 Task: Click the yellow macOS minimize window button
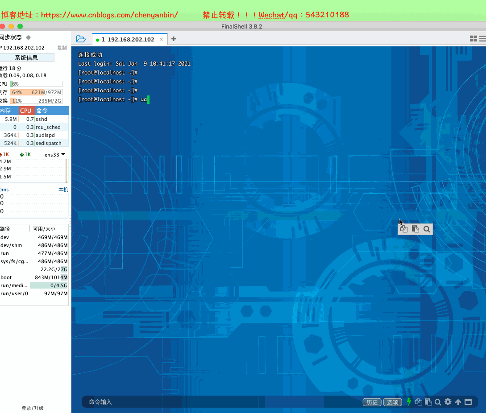point(11,26)
